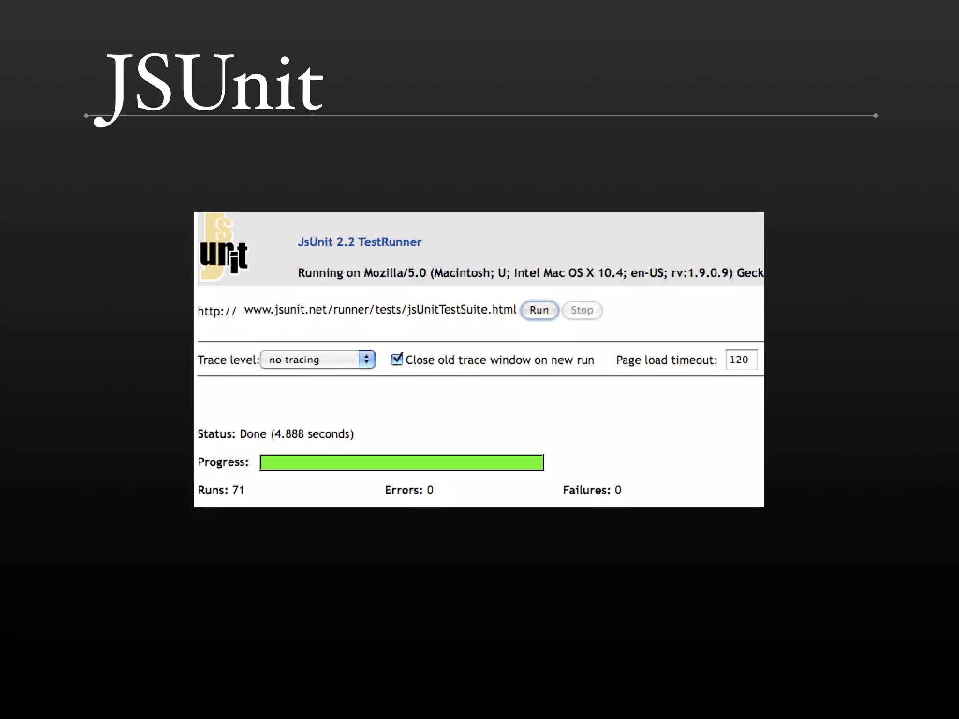This screenshot has height=719, width=959.
Task: Click the JsUnit logo image
Action: (x=224, y=247)
